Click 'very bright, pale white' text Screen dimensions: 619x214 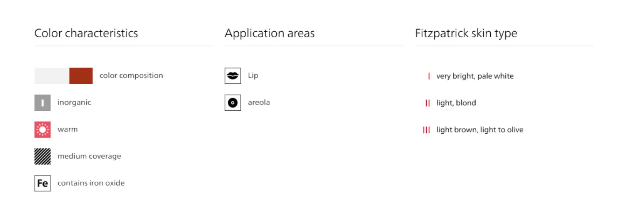point(475,76)
